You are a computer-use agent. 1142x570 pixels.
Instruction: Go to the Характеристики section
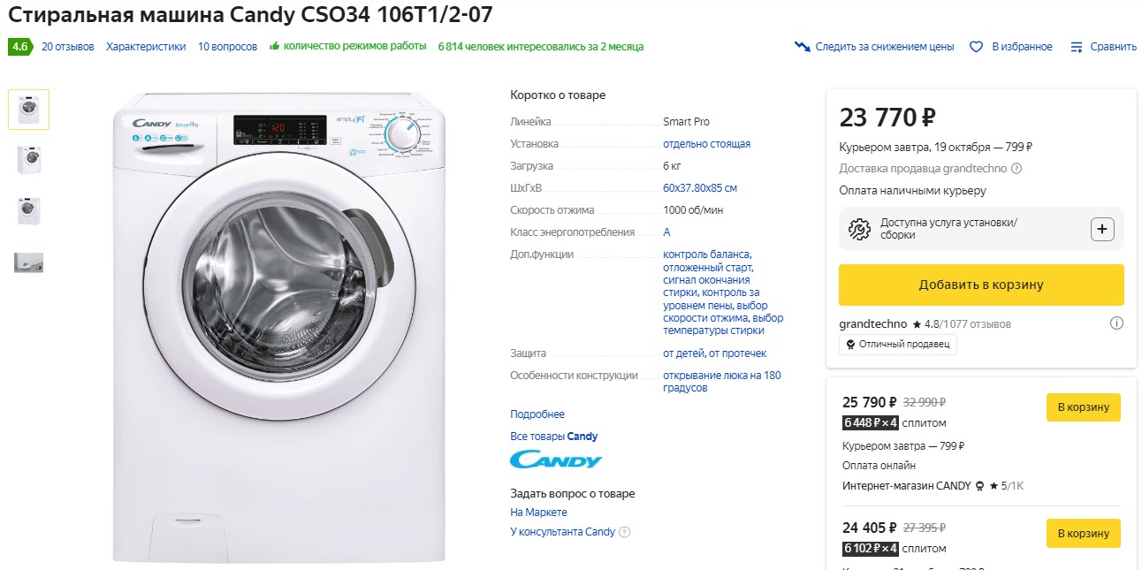pos(146,47)
